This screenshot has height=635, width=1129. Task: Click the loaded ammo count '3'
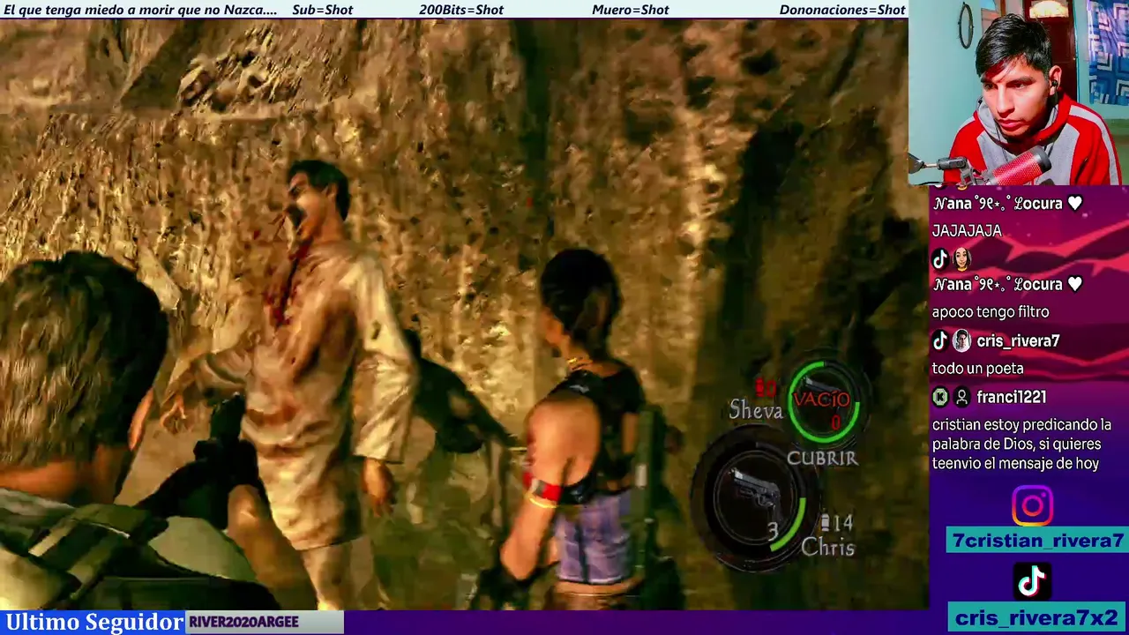tap(772, 530)
